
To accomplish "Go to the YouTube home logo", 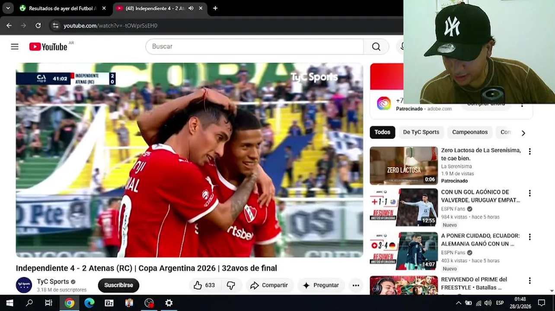I will pos(48,47).
